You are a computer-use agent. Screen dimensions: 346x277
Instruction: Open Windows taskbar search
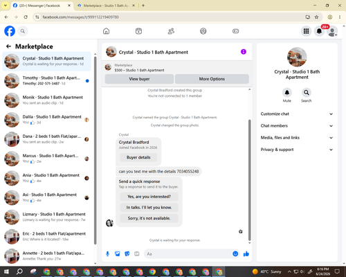[x=19, y=271]
